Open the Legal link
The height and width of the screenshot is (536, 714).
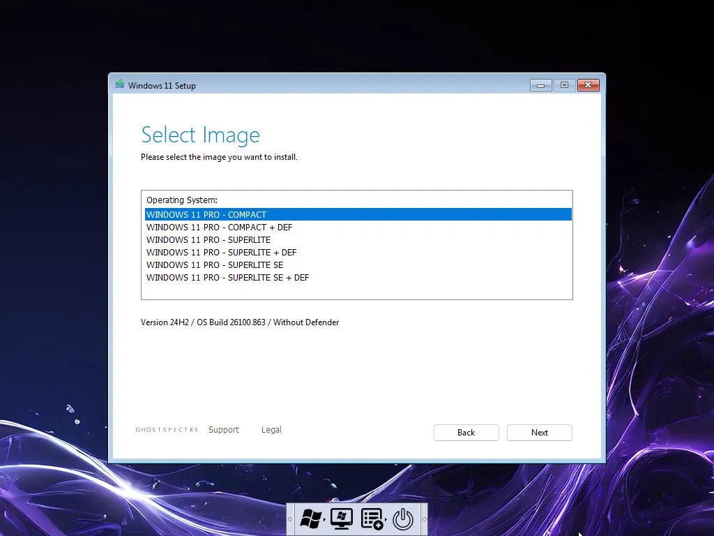[x=271, y=429]
